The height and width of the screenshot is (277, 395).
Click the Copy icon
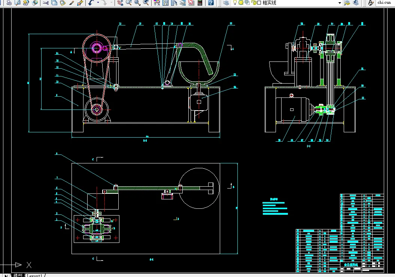tap(54, 3)
